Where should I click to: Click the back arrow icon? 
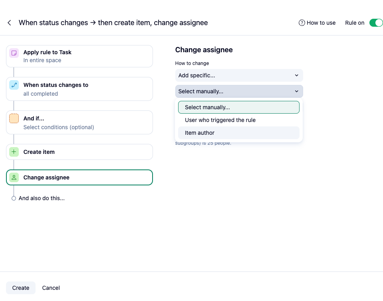click(9, 23)
